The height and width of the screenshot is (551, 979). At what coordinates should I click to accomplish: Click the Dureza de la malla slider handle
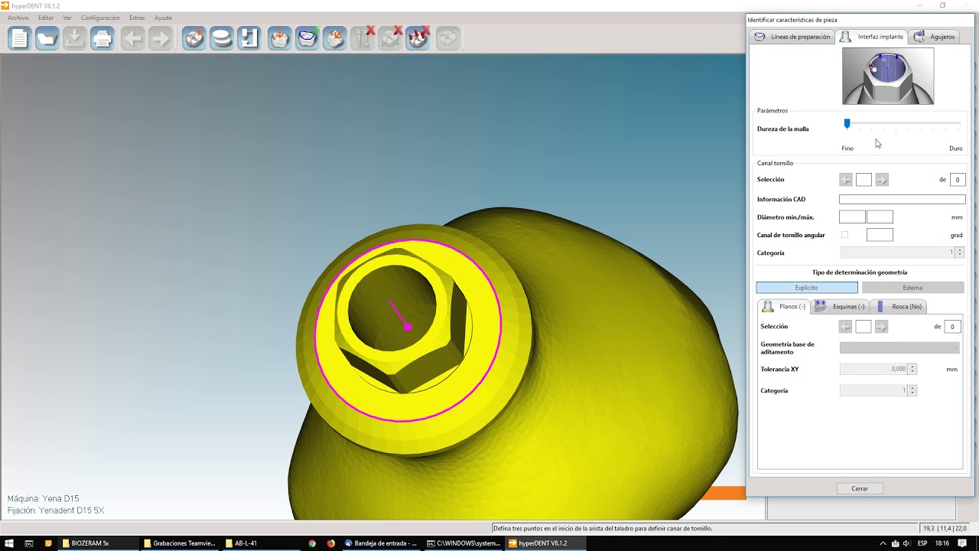tap(847, 123)
